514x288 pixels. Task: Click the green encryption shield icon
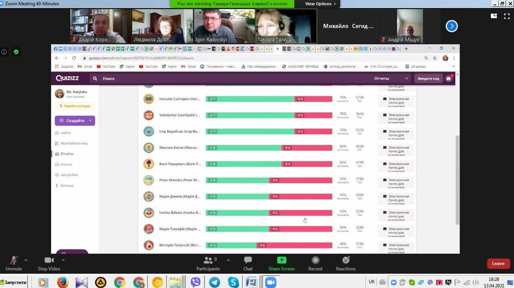[16, 52]
